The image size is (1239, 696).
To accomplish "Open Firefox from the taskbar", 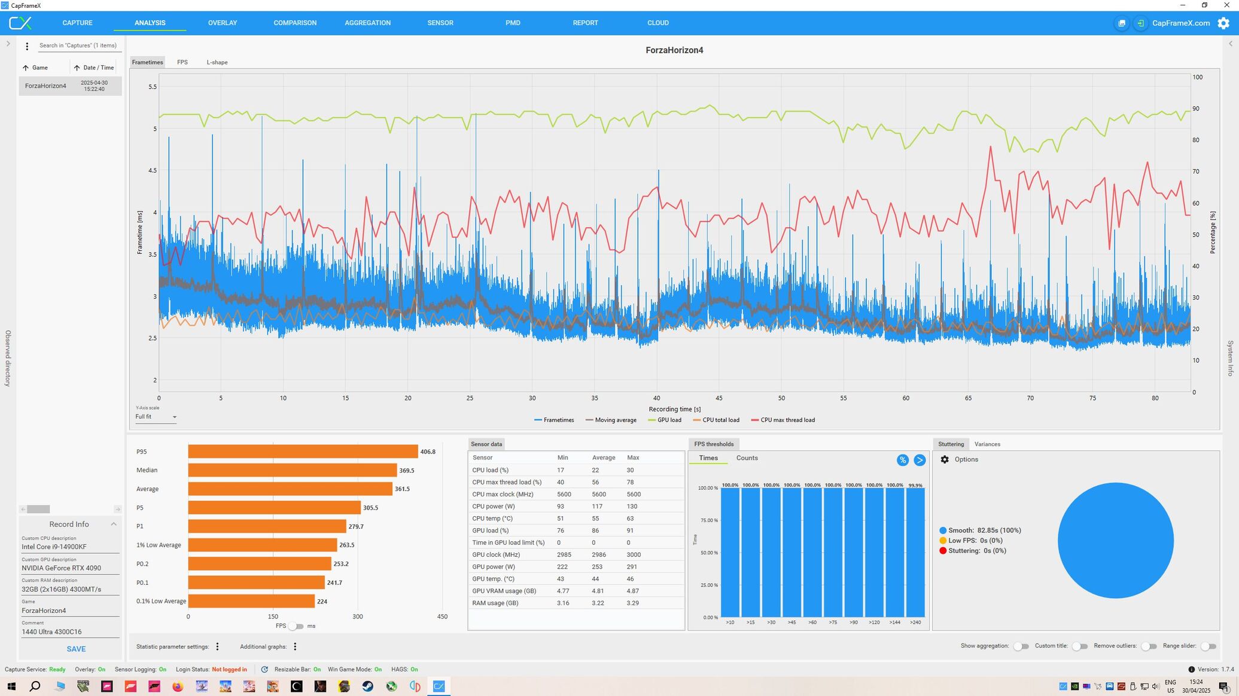I will point(178,686).
